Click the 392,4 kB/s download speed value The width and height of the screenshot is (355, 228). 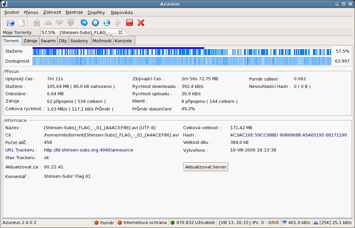click(193, 87)
